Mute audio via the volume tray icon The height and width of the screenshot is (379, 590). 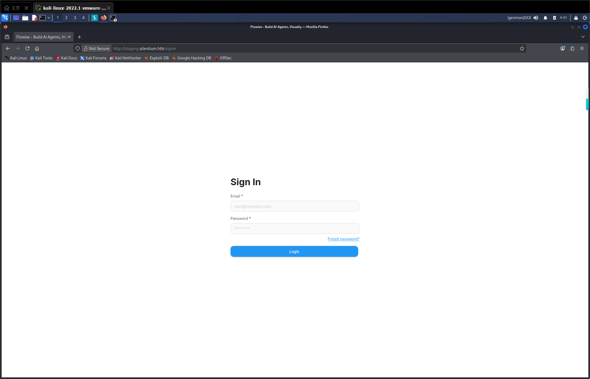(536, 18)
